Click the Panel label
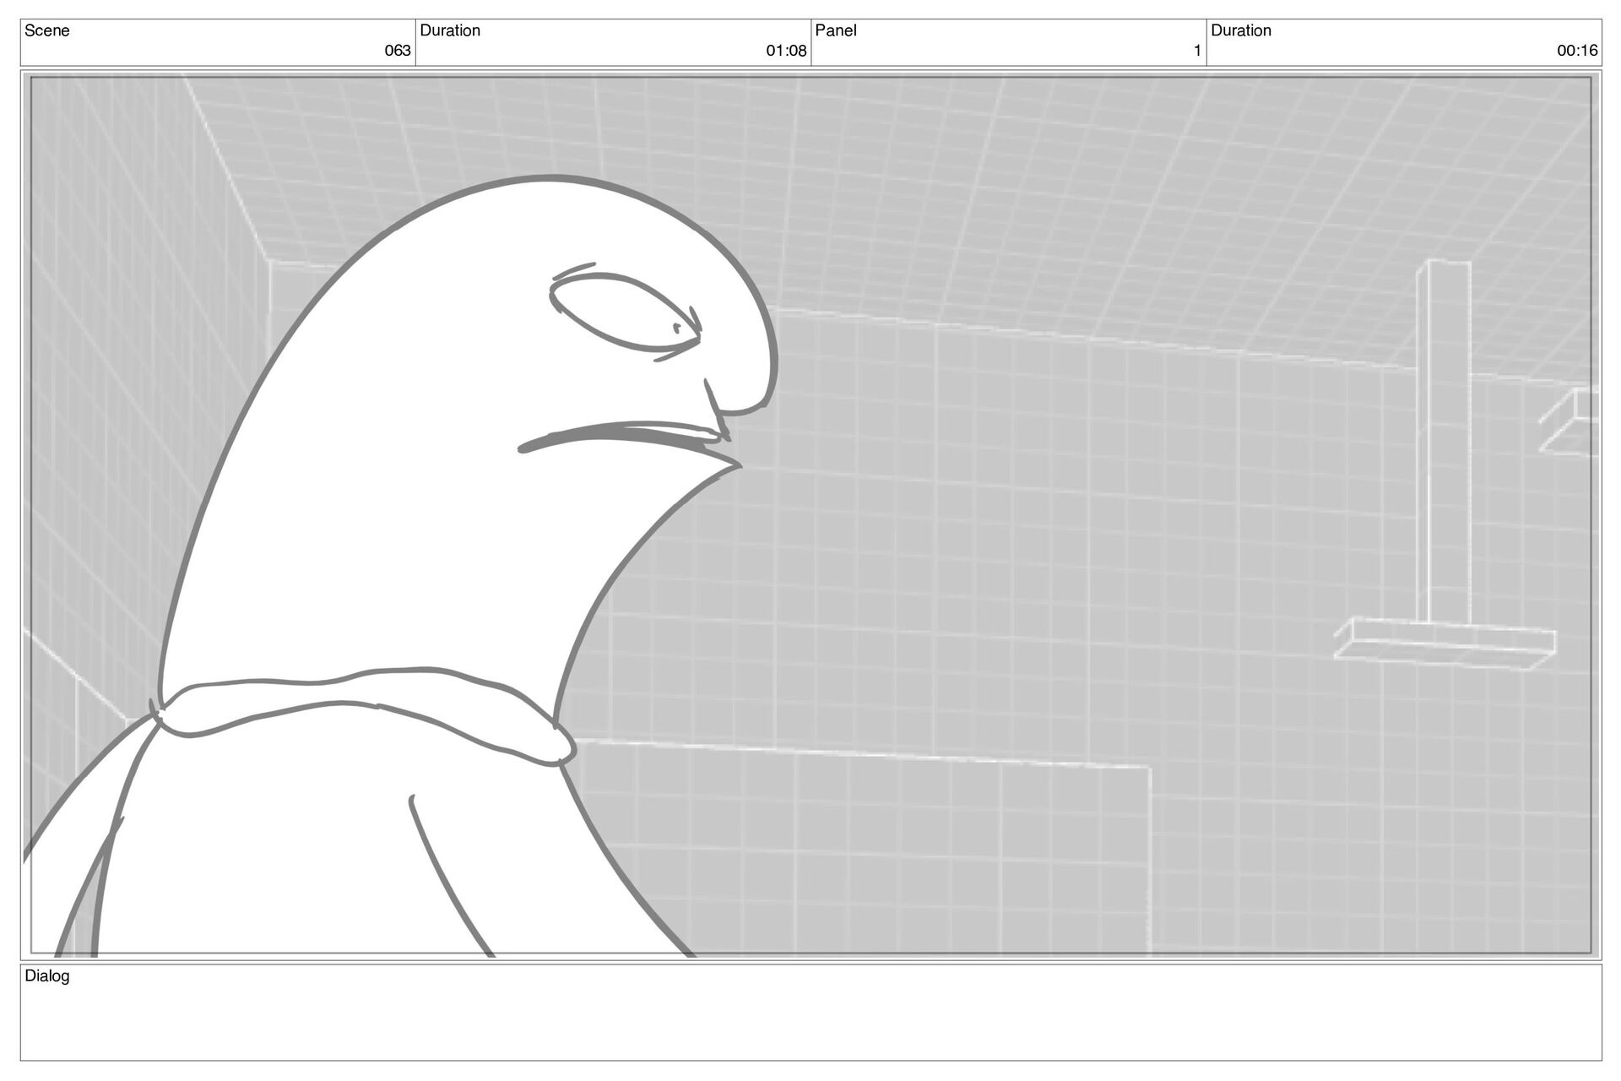 836,30
